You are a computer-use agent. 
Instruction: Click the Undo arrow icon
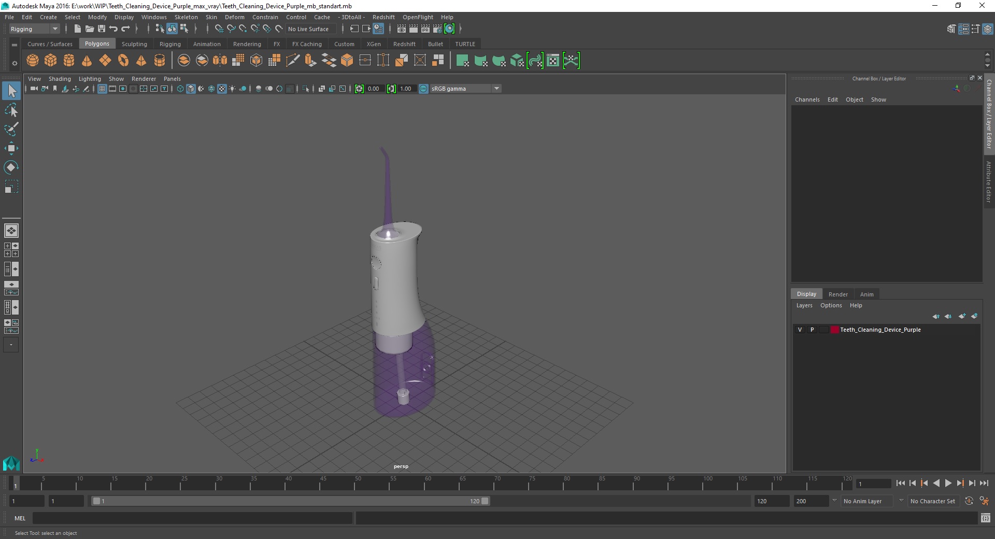(x=113, y=29)
